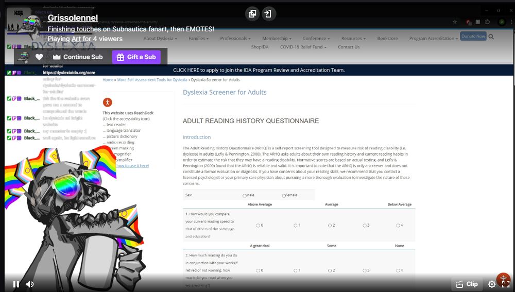Click the round accessibility button at bottom right

[503, 279]
